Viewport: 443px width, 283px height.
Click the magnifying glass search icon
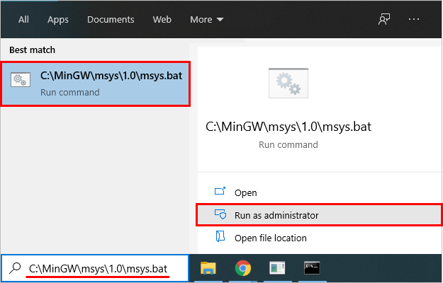click(15, 268)
